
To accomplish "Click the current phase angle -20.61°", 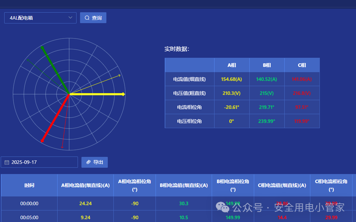I will coord(232,107).
